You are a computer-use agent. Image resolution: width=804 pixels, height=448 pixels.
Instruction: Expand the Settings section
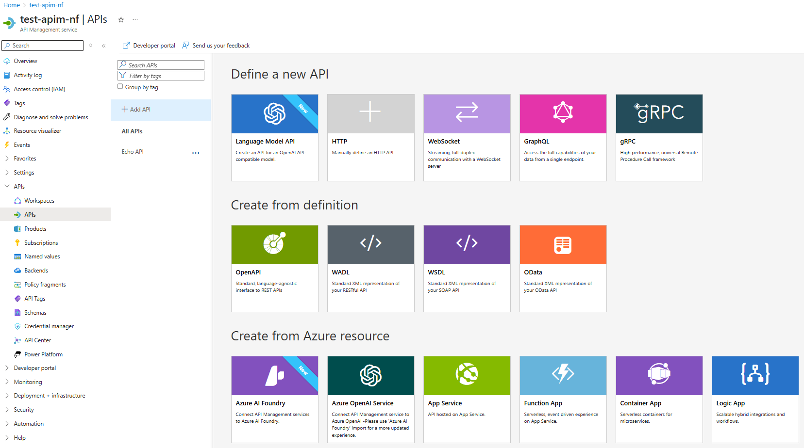(x=7, y=173)
